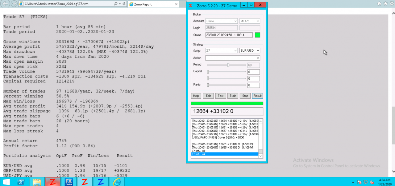395x186 pixels.
Task: Launch PowerShell from the taskbar
Action: [21, 182]
